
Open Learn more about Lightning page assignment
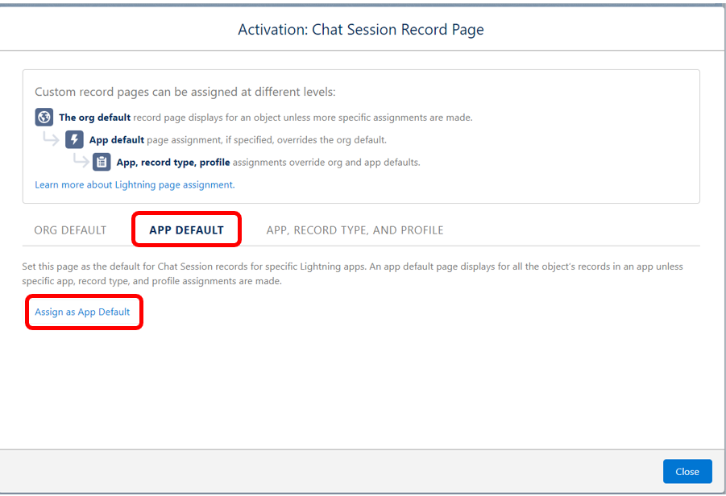[x=135, y=184]
